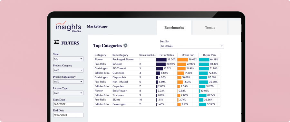Click Packaged Flower's dark blue sales bar
The height and width of the screenshot is (122, 290).
(161, 59)
